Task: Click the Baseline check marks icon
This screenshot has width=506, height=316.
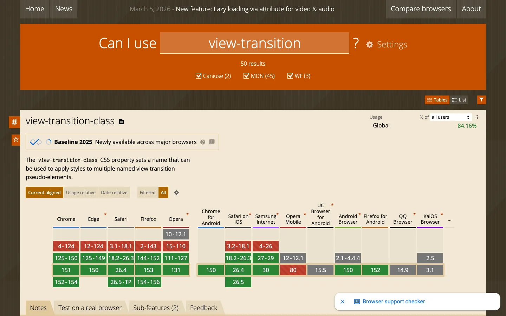Action: click(35, 142)
